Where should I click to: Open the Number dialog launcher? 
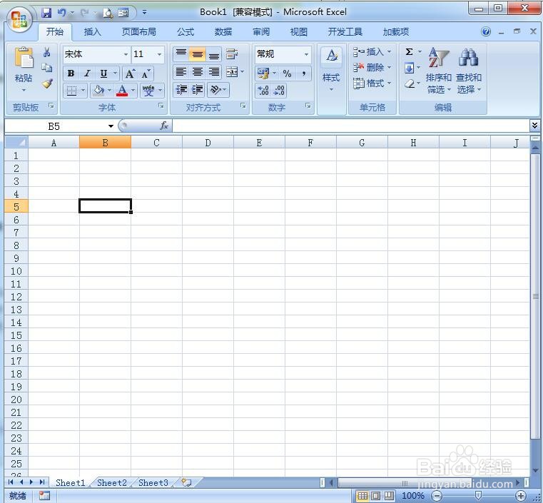pyautogui.click(x=308, y=106)
